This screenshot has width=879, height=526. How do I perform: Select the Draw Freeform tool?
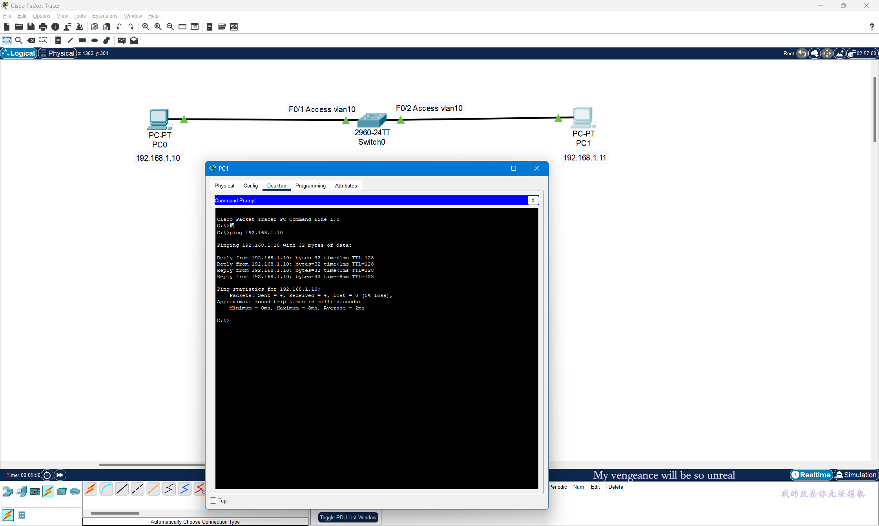tap(107, 40)
